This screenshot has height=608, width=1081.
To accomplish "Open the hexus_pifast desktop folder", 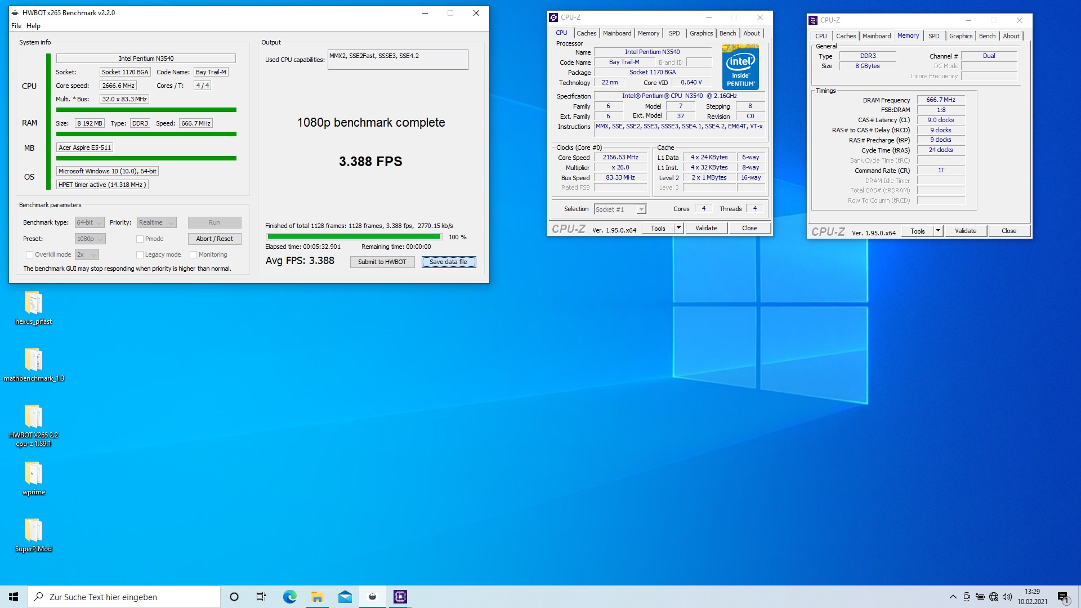I will [33, 308].
